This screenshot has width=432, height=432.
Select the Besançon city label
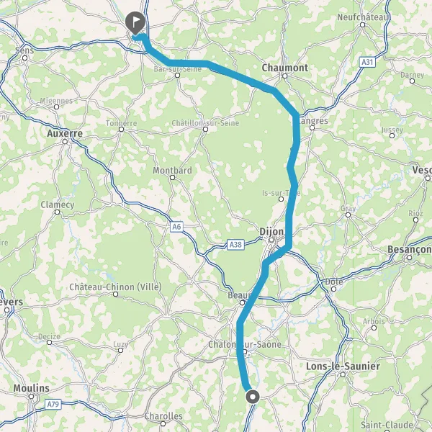click(410, 249)
